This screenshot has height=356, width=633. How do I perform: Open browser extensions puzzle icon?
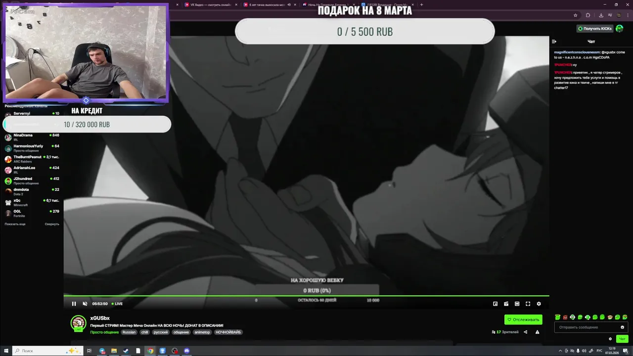[x=588, y=15]
